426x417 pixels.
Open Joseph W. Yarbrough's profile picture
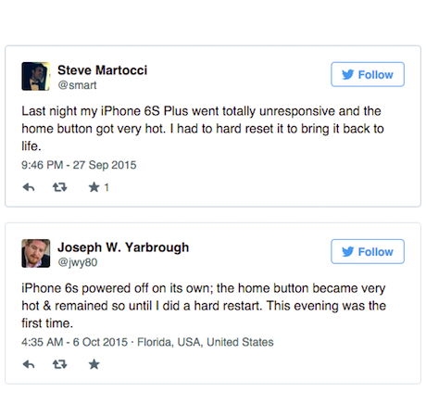36,253
